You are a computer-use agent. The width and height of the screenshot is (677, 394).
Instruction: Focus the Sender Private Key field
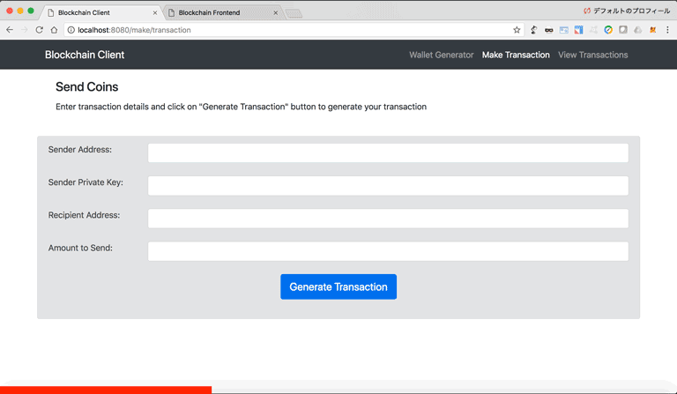click(388, 186)
